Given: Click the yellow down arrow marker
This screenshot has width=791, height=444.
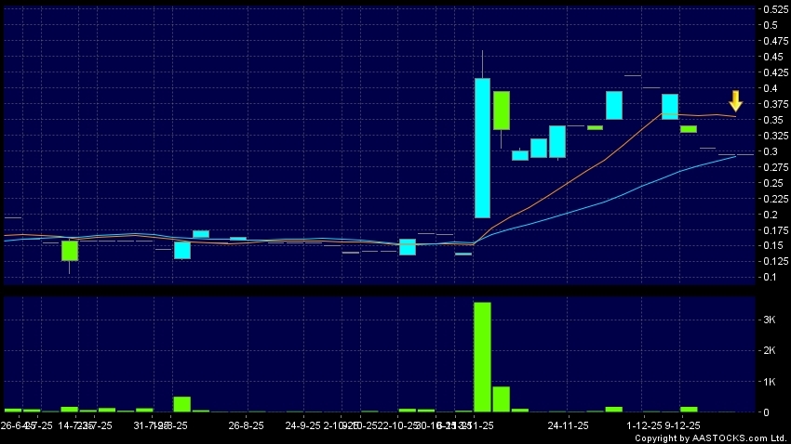Looking at the screenshot, I should [735, 100].
